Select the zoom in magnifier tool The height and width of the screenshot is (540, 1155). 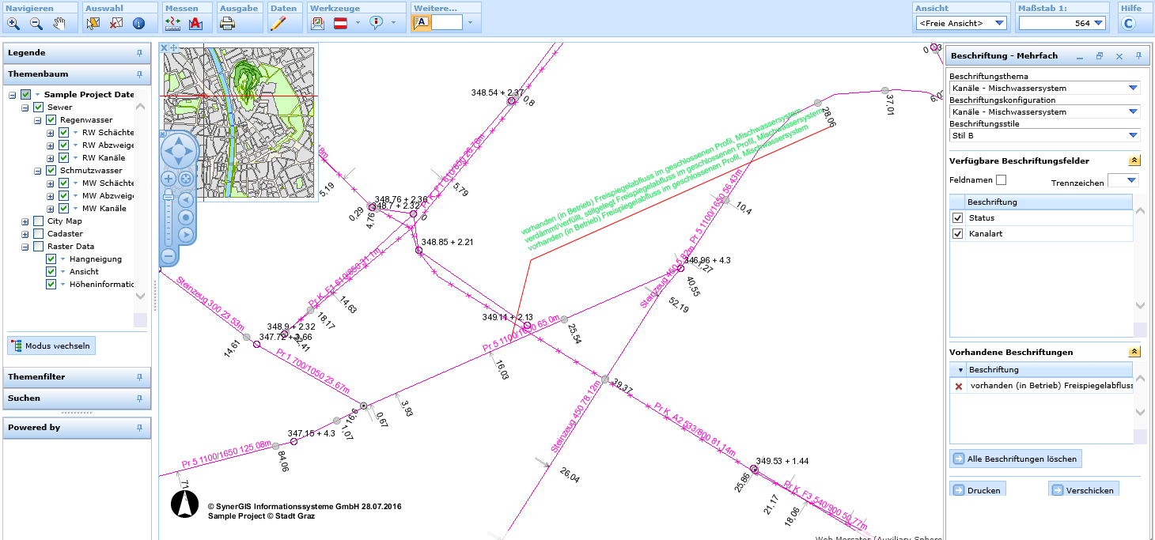tap(13, 24)
